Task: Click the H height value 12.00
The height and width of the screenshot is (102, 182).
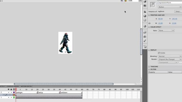Action: click(174, 23)
